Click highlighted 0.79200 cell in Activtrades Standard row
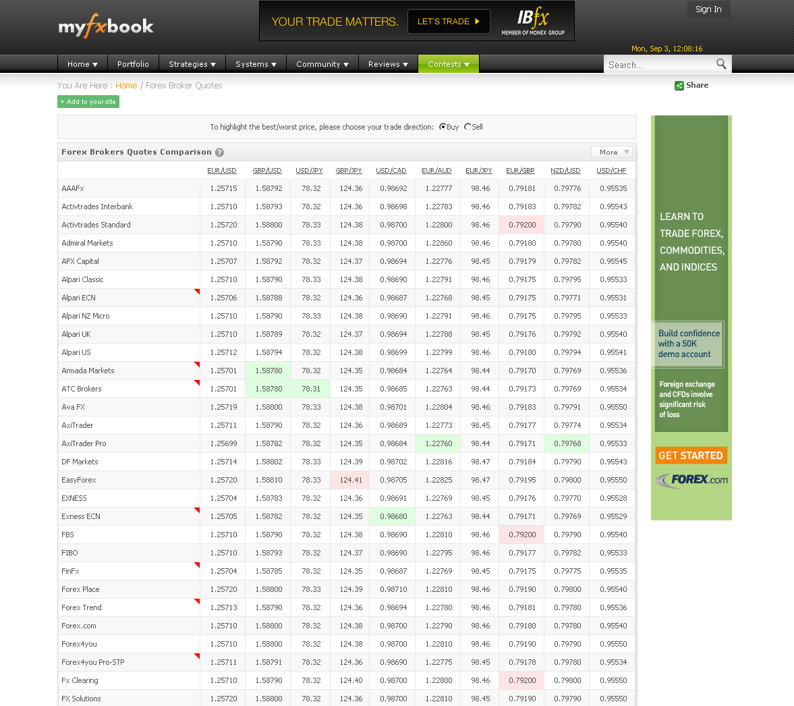The width and height of the screenshot is (794, 706). [522, 225]
